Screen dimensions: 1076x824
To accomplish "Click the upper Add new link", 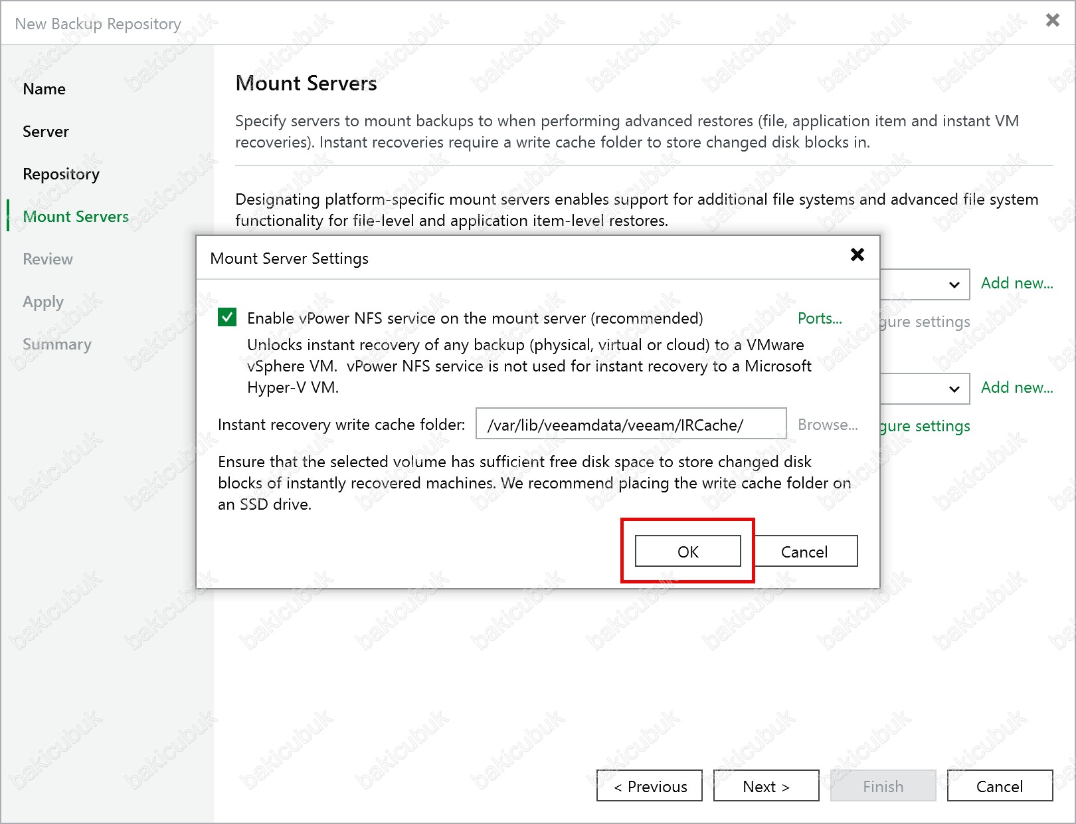I will (1016, 283).
